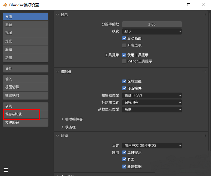
Task: Collapse the 显示 panel
Action: [57, 15]
